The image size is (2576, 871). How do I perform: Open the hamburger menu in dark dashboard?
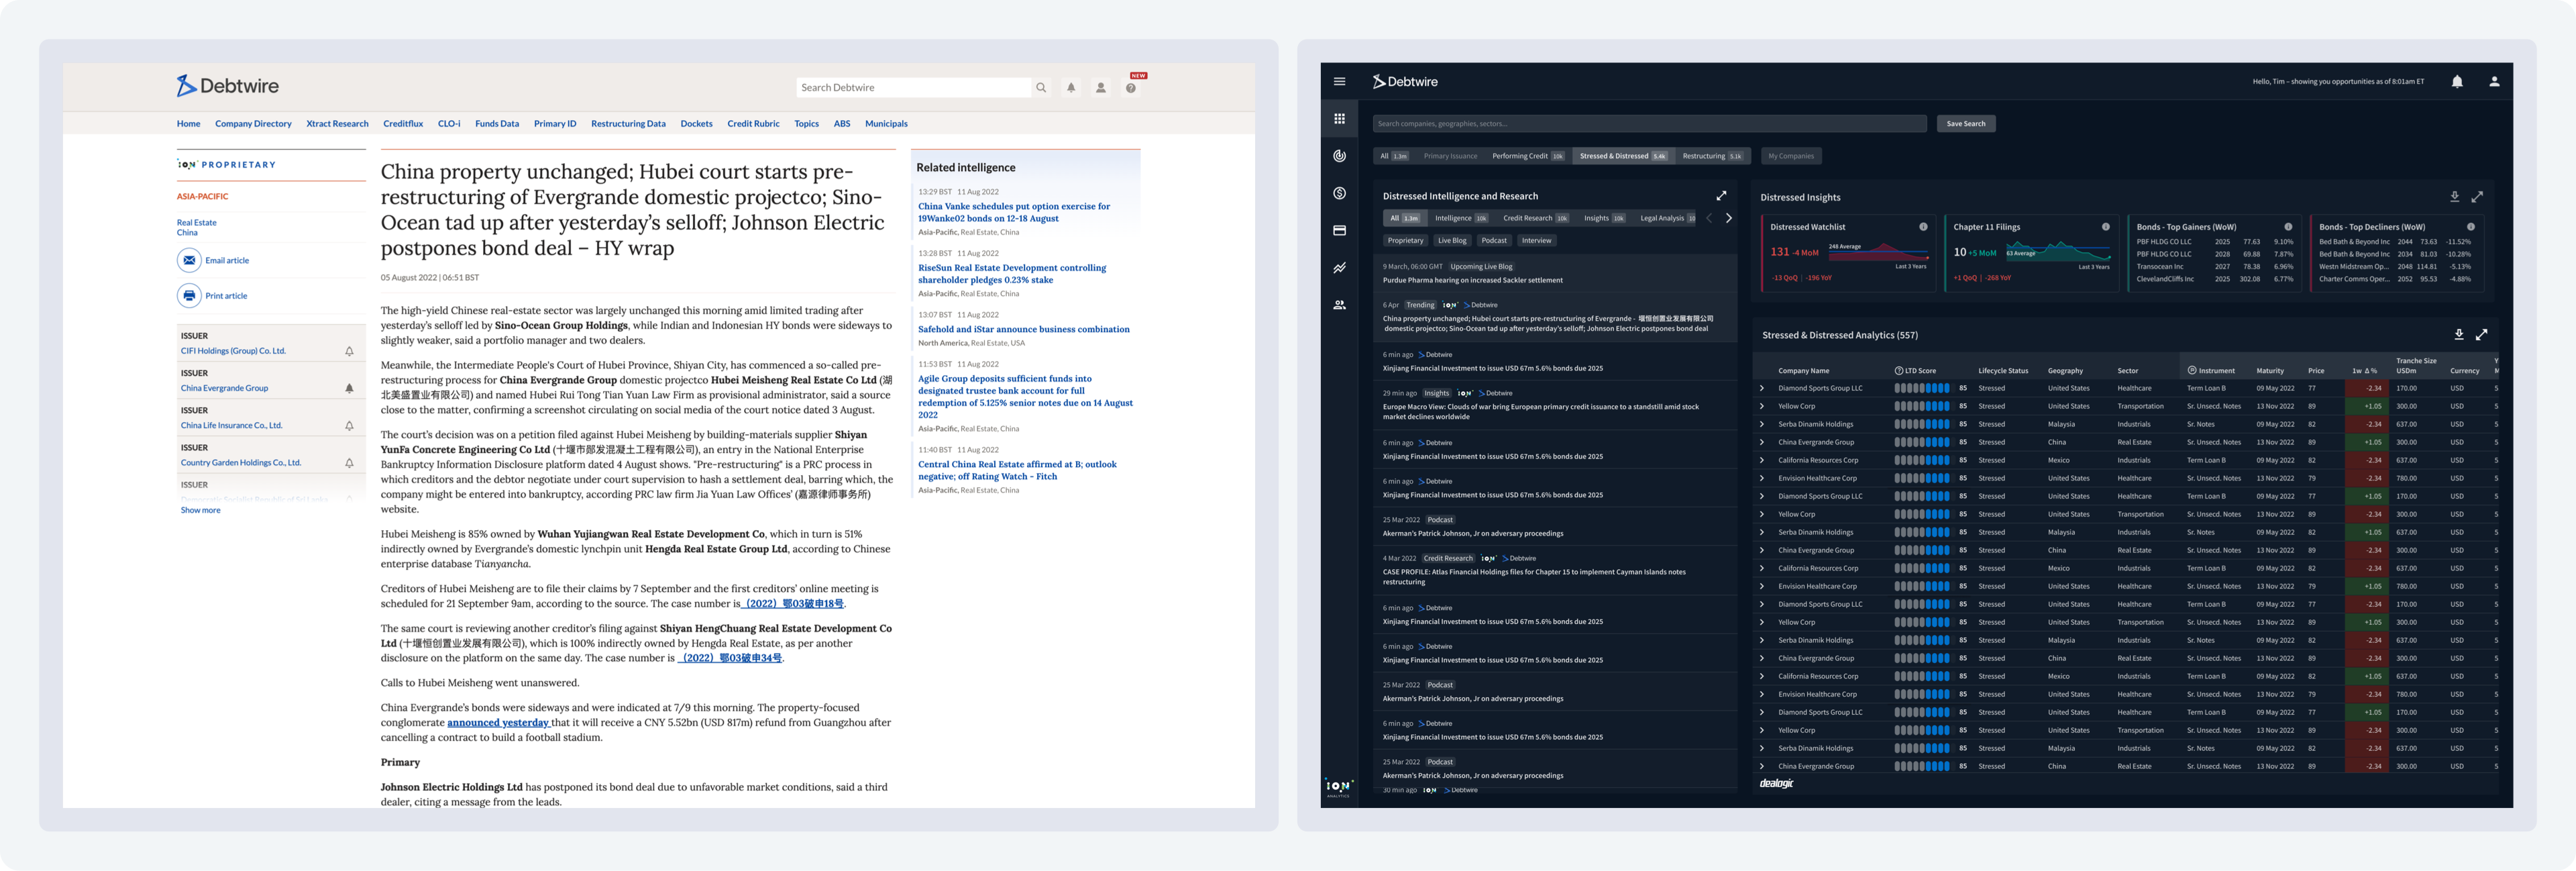1339,82
